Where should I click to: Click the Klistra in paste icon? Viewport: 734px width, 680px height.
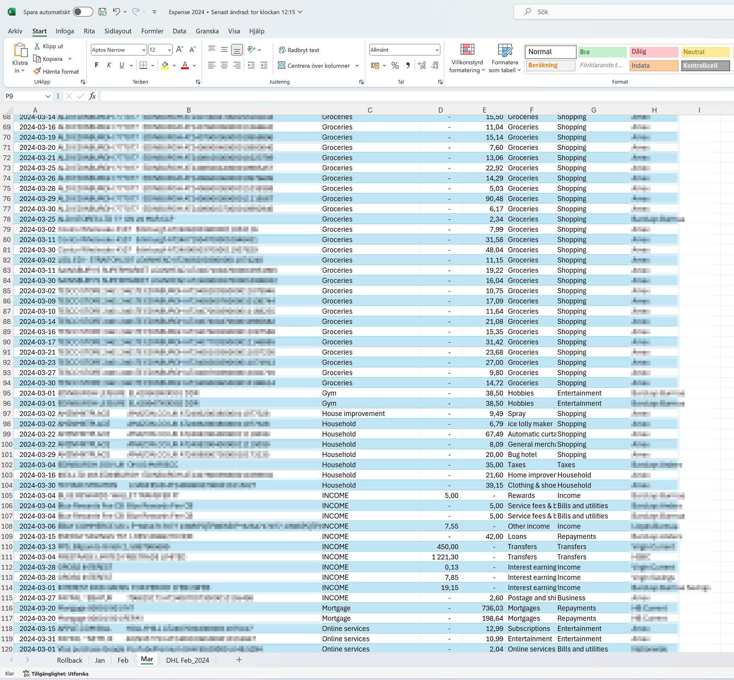click(x=20, y=50)
